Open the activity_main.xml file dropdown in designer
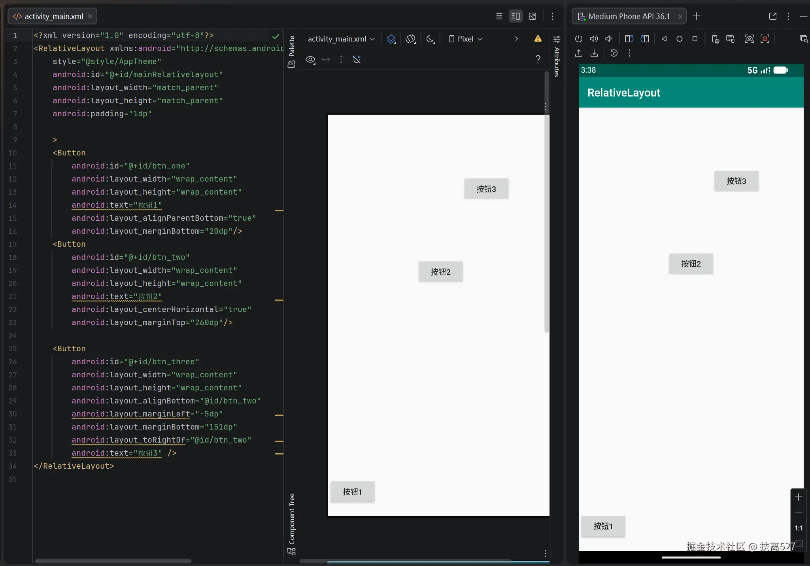This screenshot has width=810, height=566. point(341,39)
